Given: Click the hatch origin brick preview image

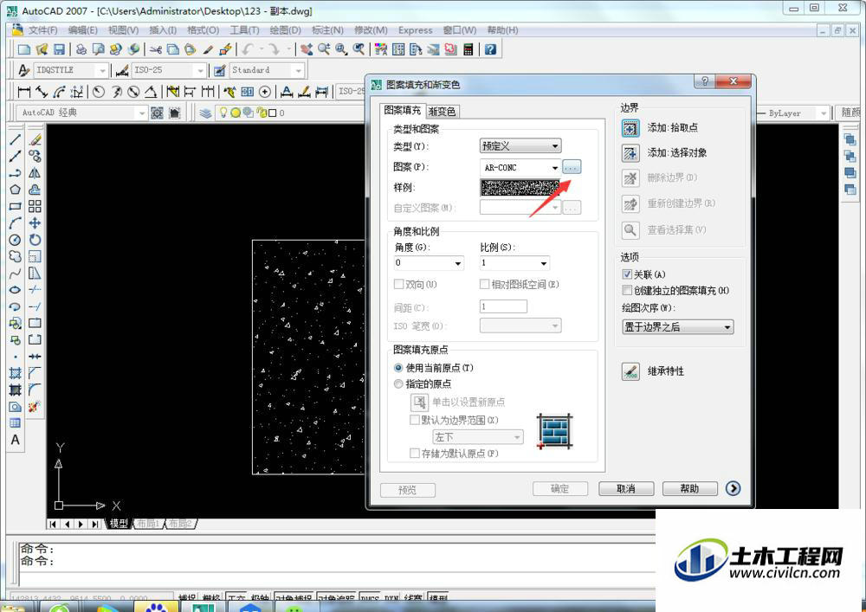Looking at the screenshot, I should point(554,432).
